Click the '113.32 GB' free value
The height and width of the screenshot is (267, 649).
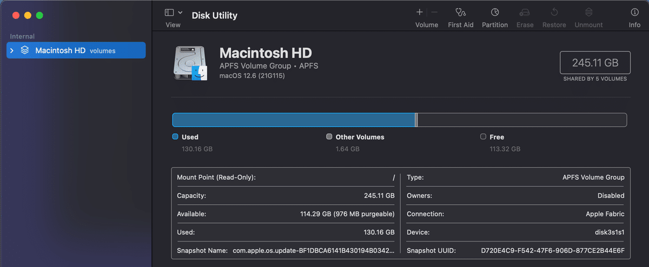pyautogui.click(x=505, y=149)
